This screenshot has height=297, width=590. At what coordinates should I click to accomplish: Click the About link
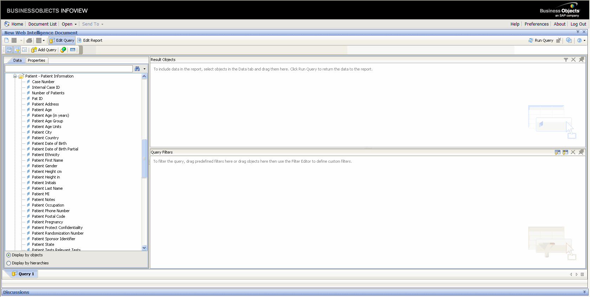(559, 24)
